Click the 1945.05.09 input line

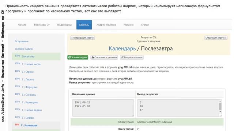[x=82, y=106]
